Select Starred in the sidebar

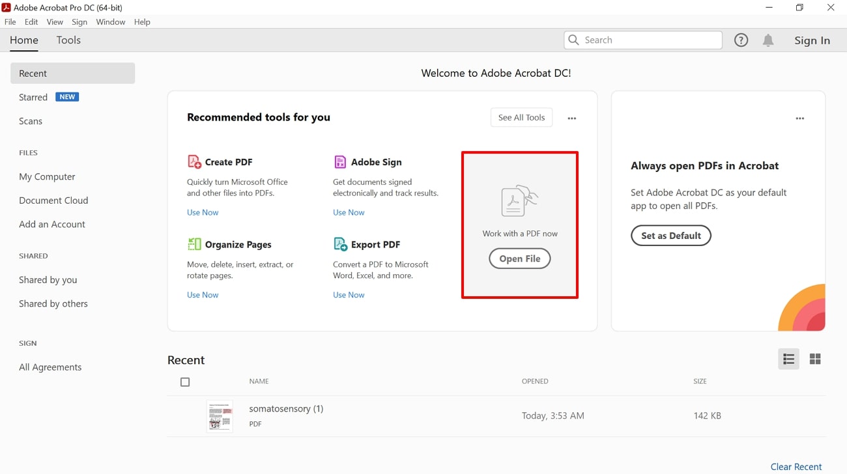33,97
